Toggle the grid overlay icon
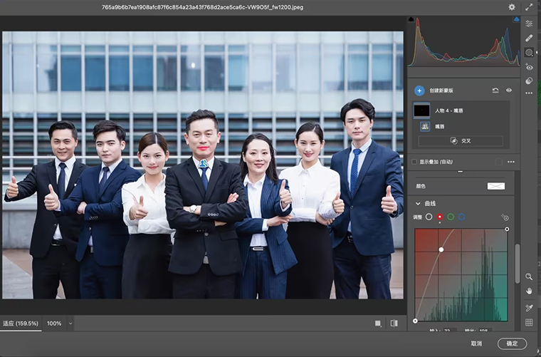The width and height of the screenshot is (541, 357). [x=529, y=322]
